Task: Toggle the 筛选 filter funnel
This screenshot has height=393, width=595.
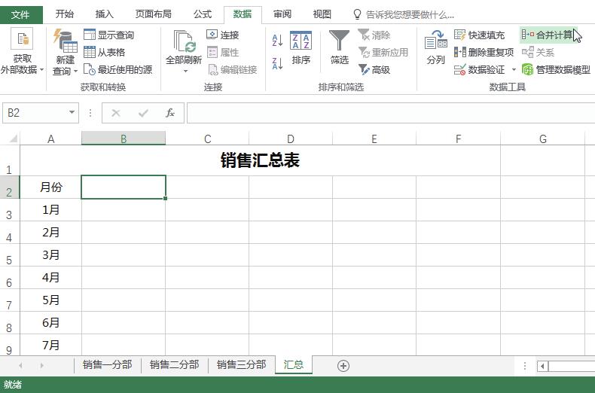Action: tap(339, 47)
